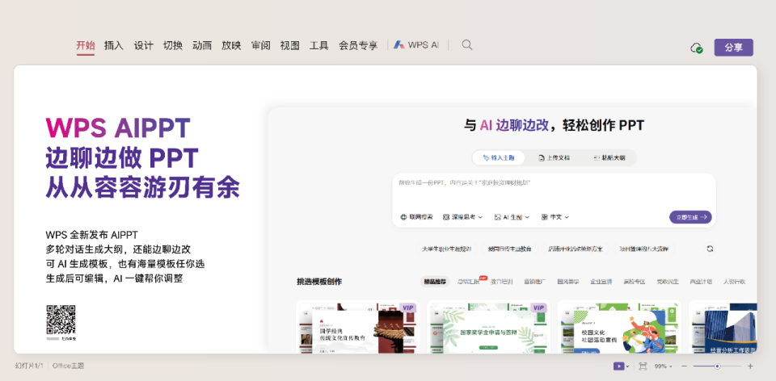
Task: Open the 校园文化 社团活动宣传 template
Action: click(619, 327)
